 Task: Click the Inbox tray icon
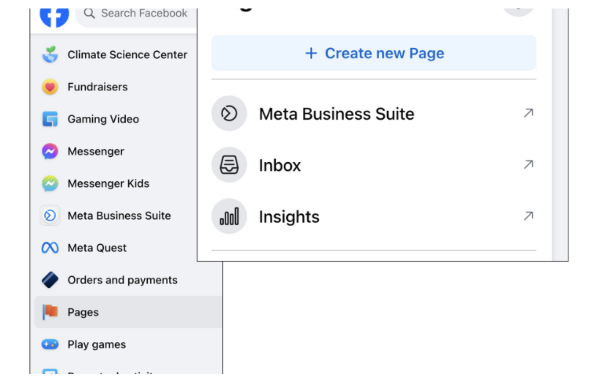[x=229, y=165]
